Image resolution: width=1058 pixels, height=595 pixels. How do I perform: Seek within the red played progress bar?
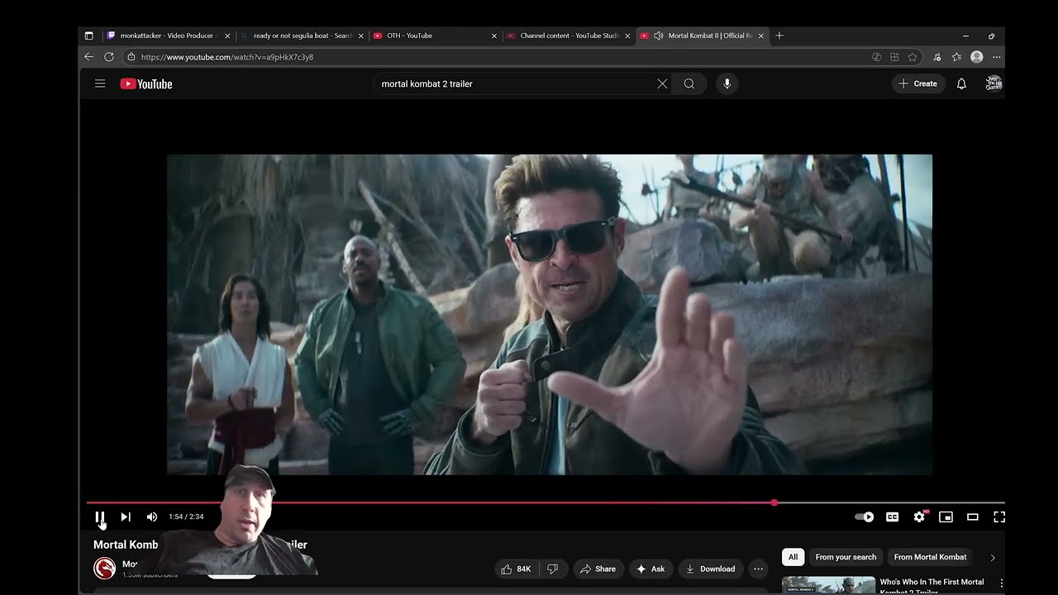[x=430, y=502]
